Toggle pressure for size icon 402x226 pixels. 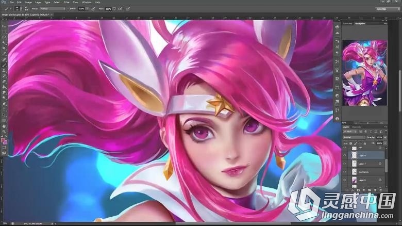tap(128, 9)
